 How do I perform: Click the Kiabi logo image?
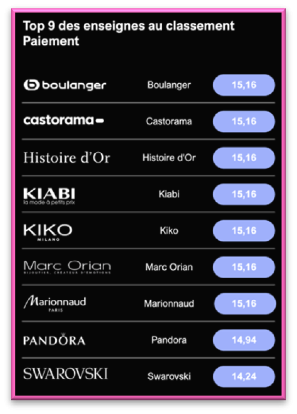49,196
